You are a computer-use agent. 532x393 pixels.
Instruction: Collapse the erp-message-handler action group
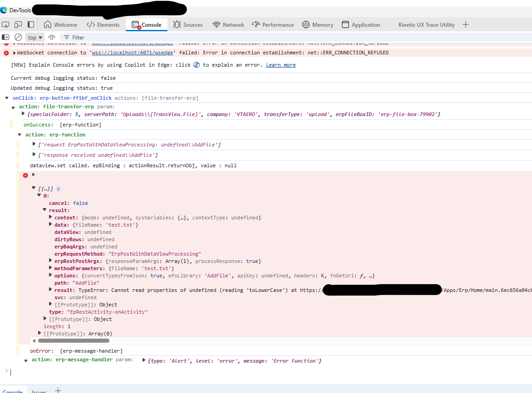pyautogui.click(x=26, y=360)
